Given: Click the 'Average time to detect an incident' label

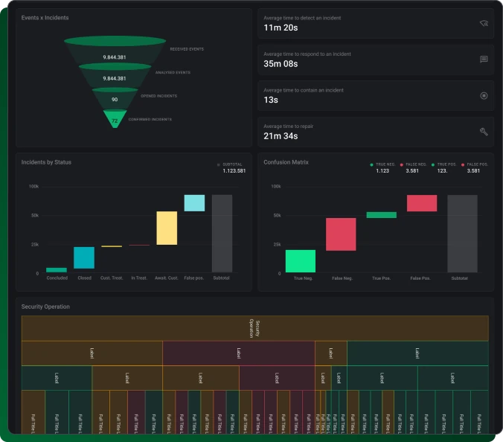Looking at the screenshot, I should (302, 18).
